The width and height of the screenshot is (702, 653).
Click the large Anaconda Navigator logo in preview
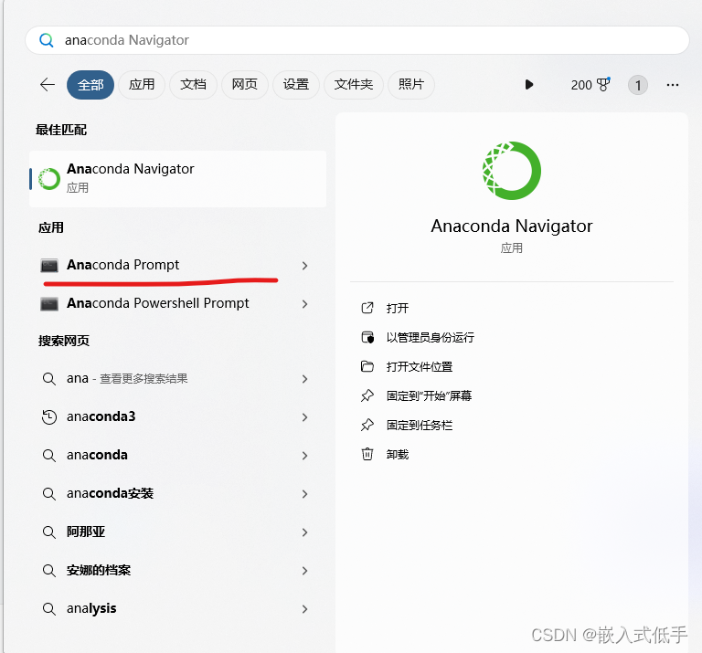pos(512,171)
